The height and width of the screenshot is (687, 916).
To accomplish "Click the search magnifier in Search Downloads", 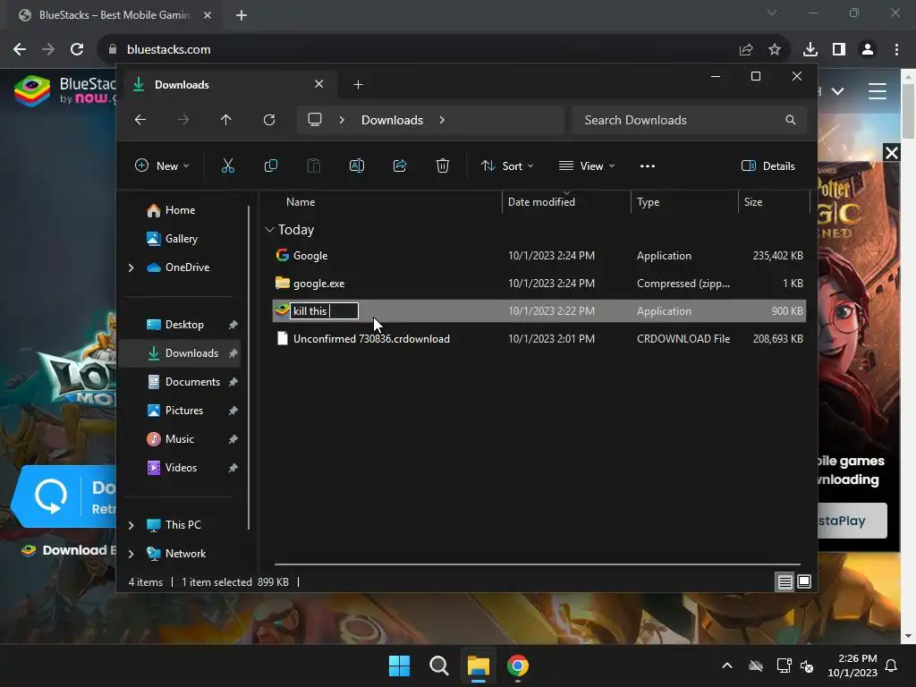I will click(x=791, y=120).
